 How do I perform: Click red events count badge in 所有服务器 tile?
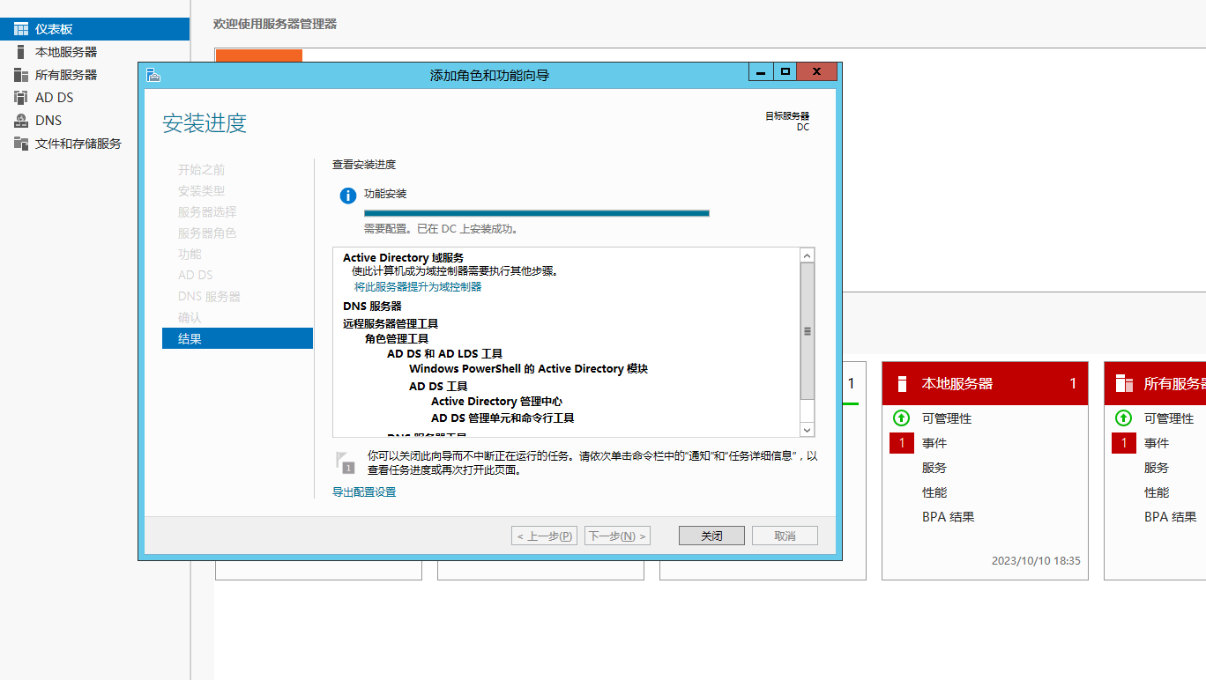(x=1124, y=443)
